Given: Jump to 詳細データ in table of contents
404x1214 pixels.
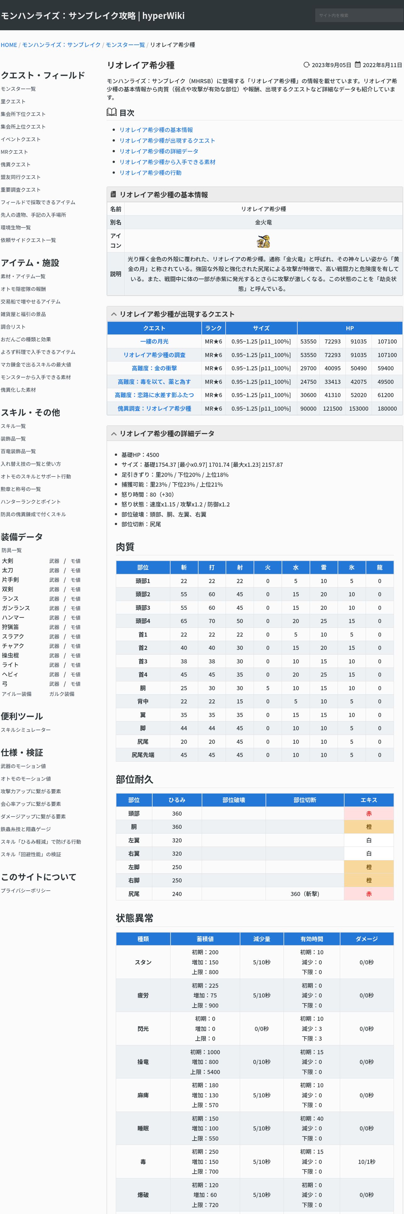Looking at the screenshot, I should click(x=159, y=151).
